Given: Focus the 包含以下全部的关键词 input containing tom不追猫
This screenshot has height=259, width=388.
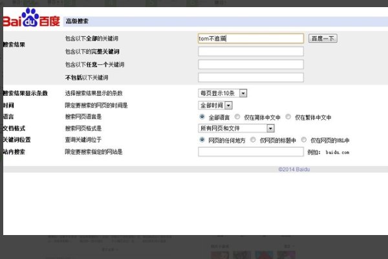Looking at the screenshot, I should coord(251,38).
